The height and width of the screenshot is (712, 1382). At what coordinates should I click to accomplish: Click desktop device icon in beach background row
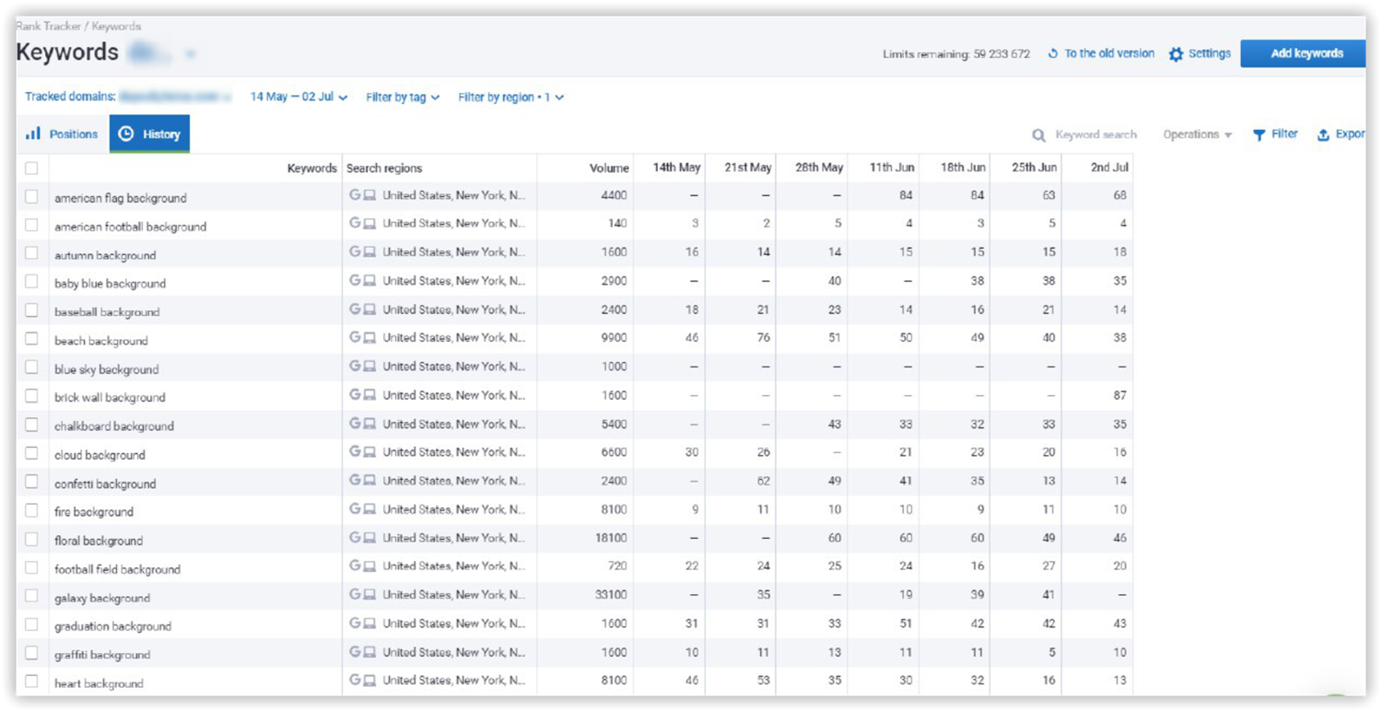coord(369,338)
